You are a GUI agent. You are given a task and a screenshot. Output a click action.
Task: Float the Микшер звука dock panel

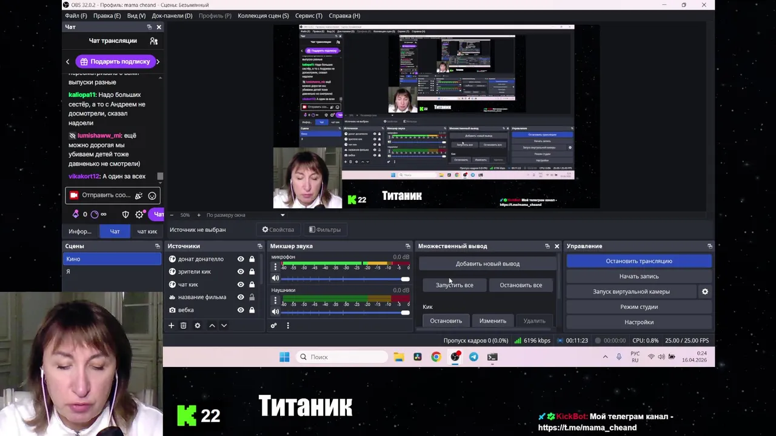407,246
